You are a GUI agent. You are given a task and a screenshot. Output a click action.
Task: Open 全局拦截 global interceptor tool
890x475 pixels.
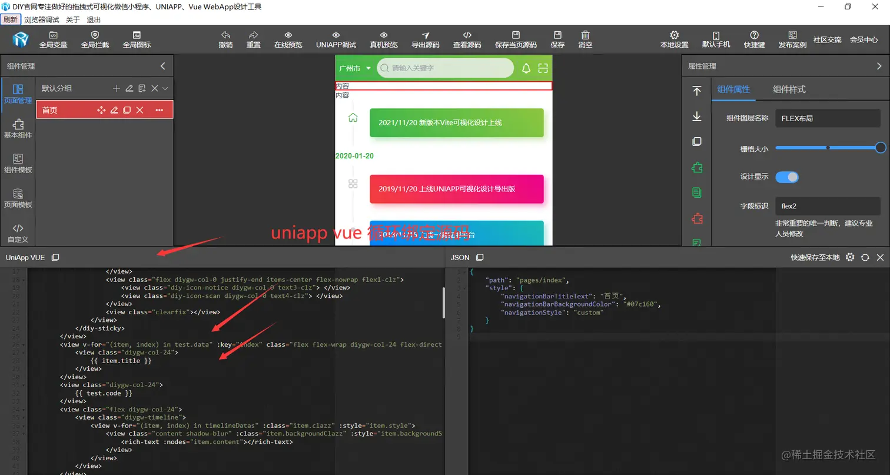[x=95, y=39]
